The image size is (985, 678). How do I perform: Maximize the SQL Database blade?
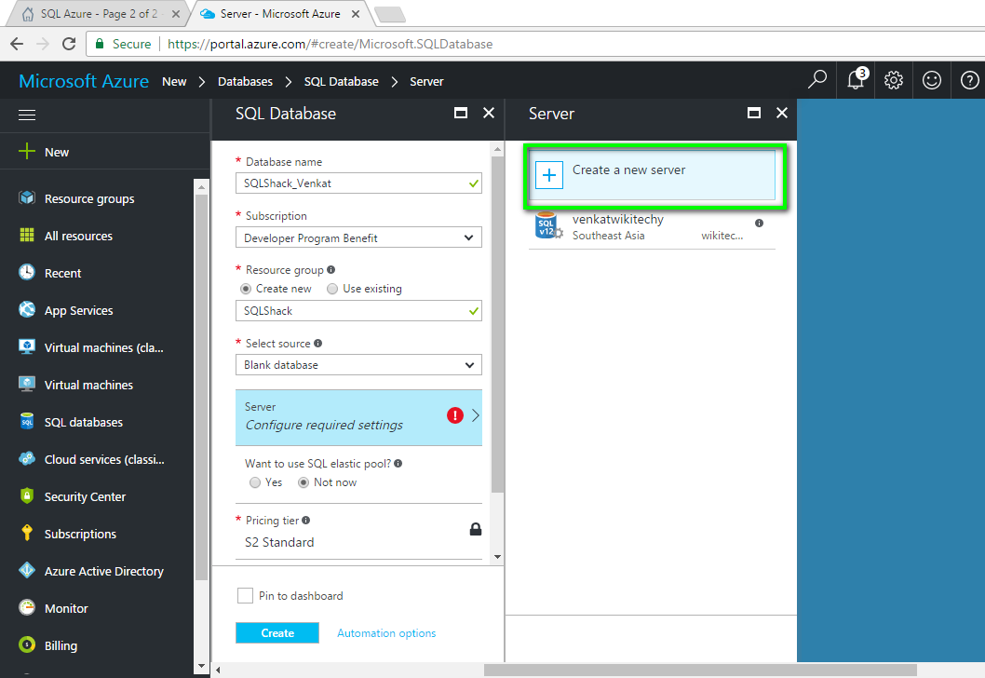coord(461,113)
